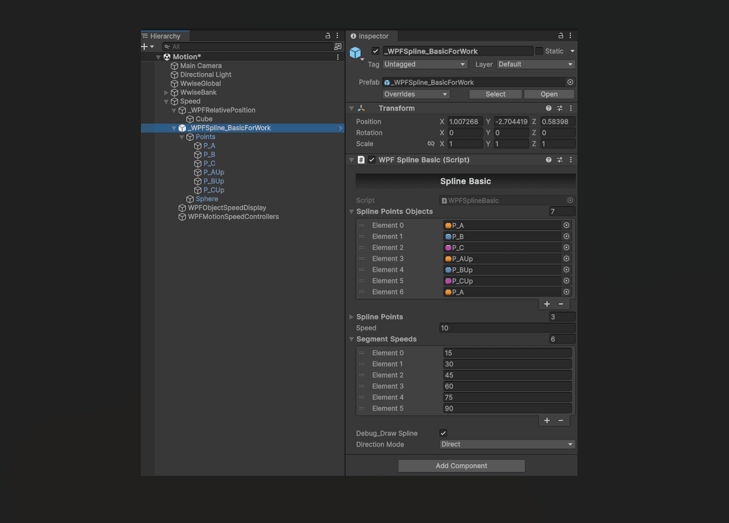This screenshot has height=523, width=729.
Task: Click the Add Component button
Action: click(x=462, y=466)
